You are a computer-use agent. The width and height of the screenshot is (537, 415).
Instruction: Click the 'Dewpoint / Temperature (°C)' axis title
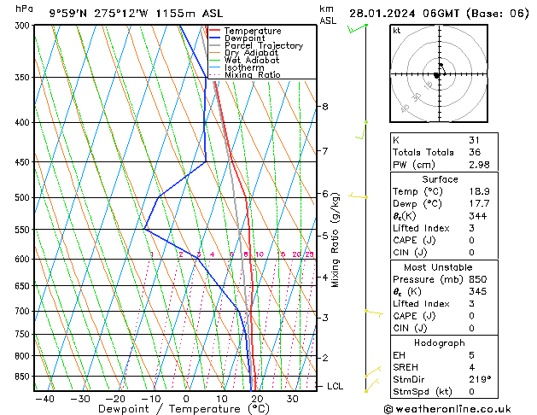click(x=184, y=409)
